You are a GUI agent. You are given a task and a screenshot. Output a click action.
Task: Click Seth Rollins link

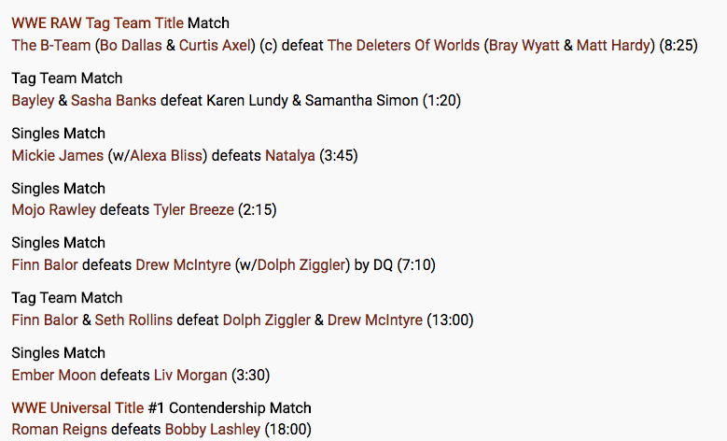133,320
